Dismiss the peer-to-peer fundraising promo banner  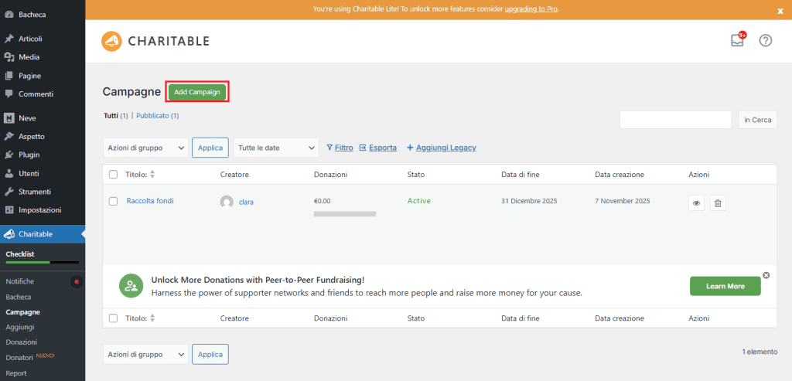[x=766, y=275]
